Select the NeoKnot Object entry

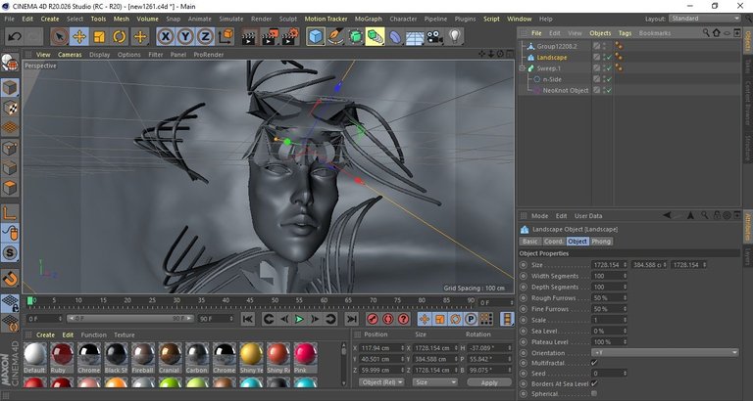(565, 91)
